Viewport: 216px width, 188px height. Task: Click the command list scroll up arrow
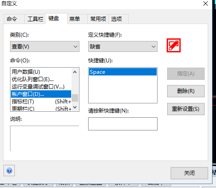pyautogui.click(x=75, y=72)
